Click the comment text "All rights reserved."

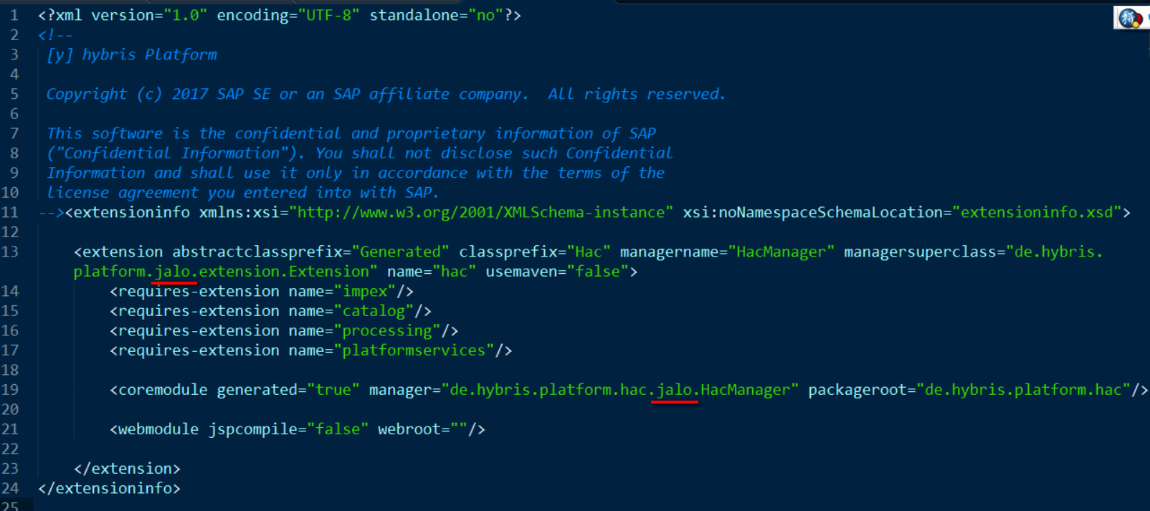click(637, 94)
